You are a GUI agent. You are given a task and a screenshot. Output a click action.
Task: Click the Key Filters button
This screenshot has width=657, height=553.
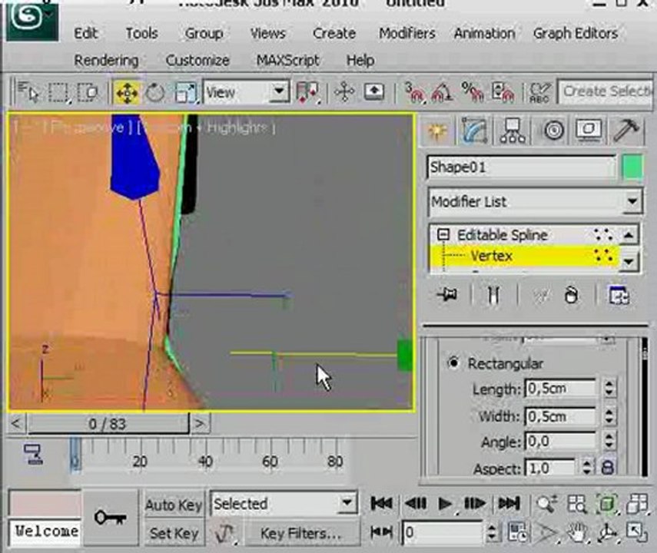click(x=300, y=533)
